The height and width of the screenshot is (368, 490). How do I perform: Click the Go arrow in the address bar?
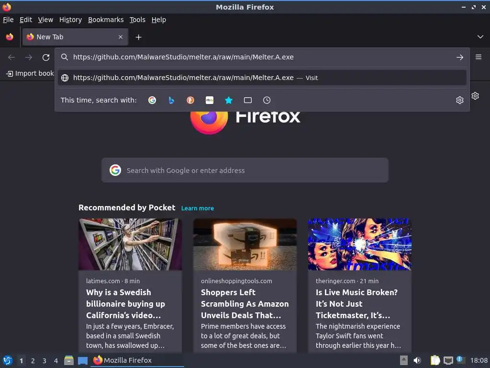pyautogui.click(x=459, y=57)
